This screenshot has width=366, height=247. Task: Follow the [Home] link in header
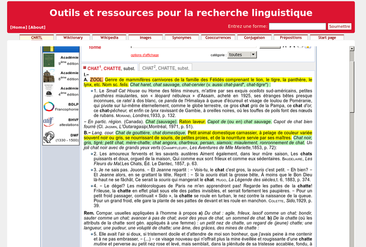pyautogui.click(x=19, y=27)
